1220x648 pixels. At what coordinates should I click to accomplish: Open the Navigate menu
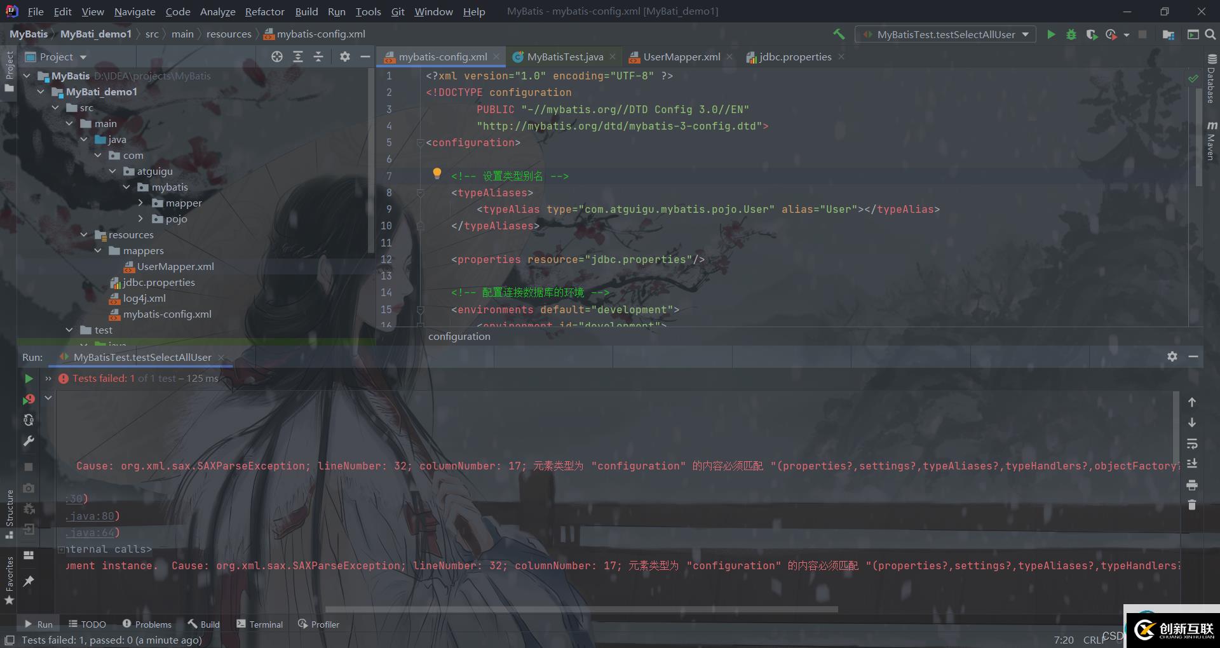point(135,11)
